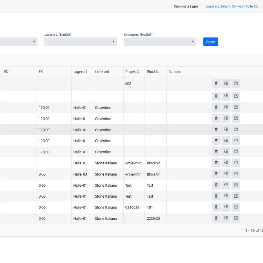Click the blue Reset button
This screenshot has width=263, height=263.
(x=211, y=41)
